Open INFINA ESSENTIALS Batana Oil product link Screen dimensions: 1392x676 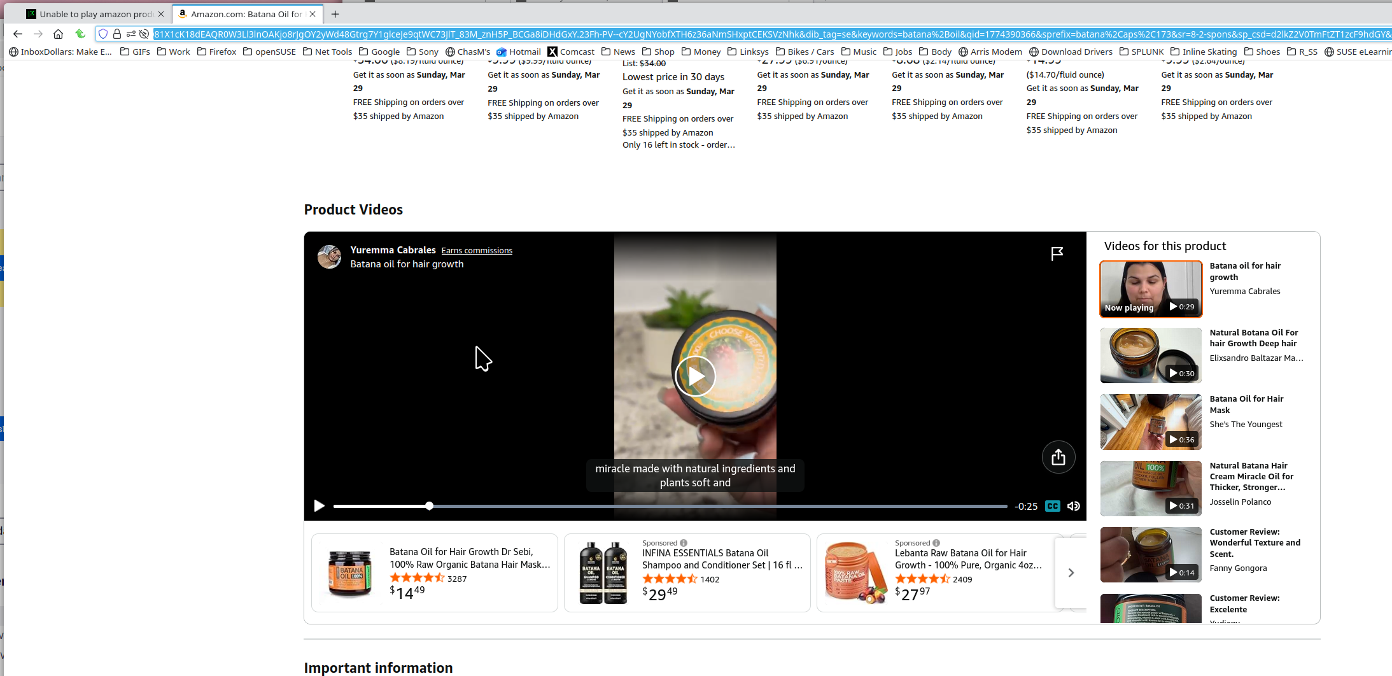pyautogui.click(x=722, y=559)
